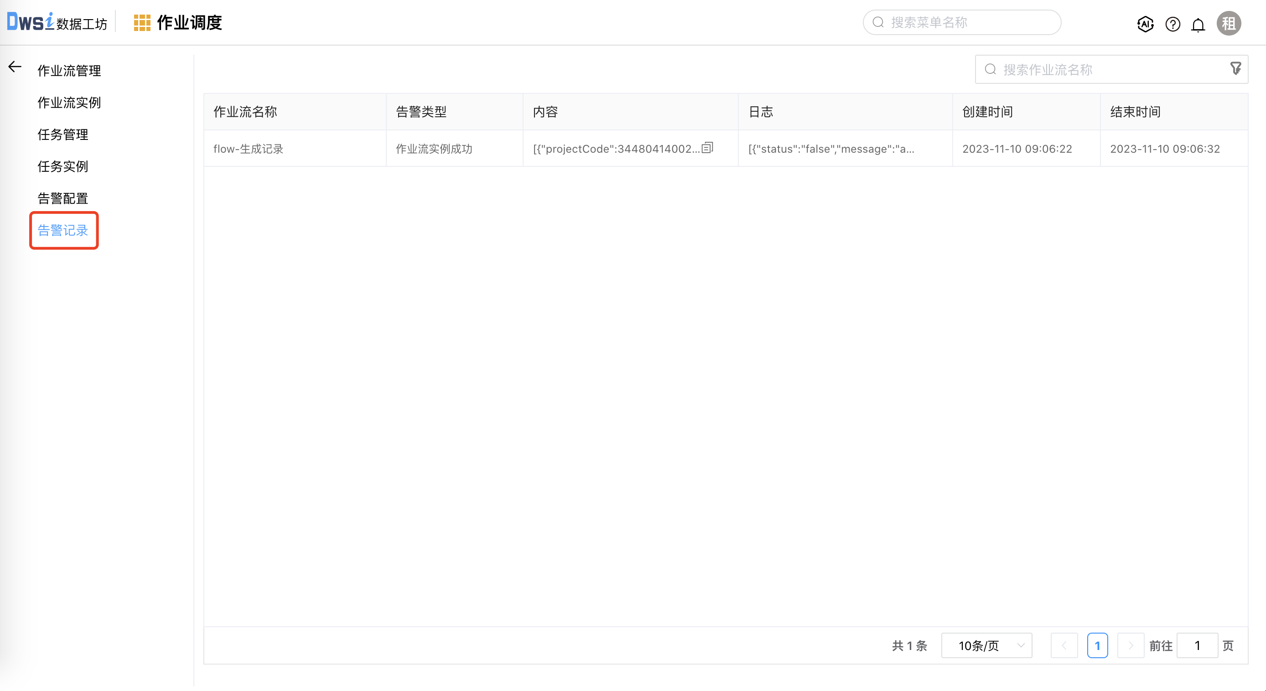
Task: Click page number 1 button
Action: [x=1098, y=645]
